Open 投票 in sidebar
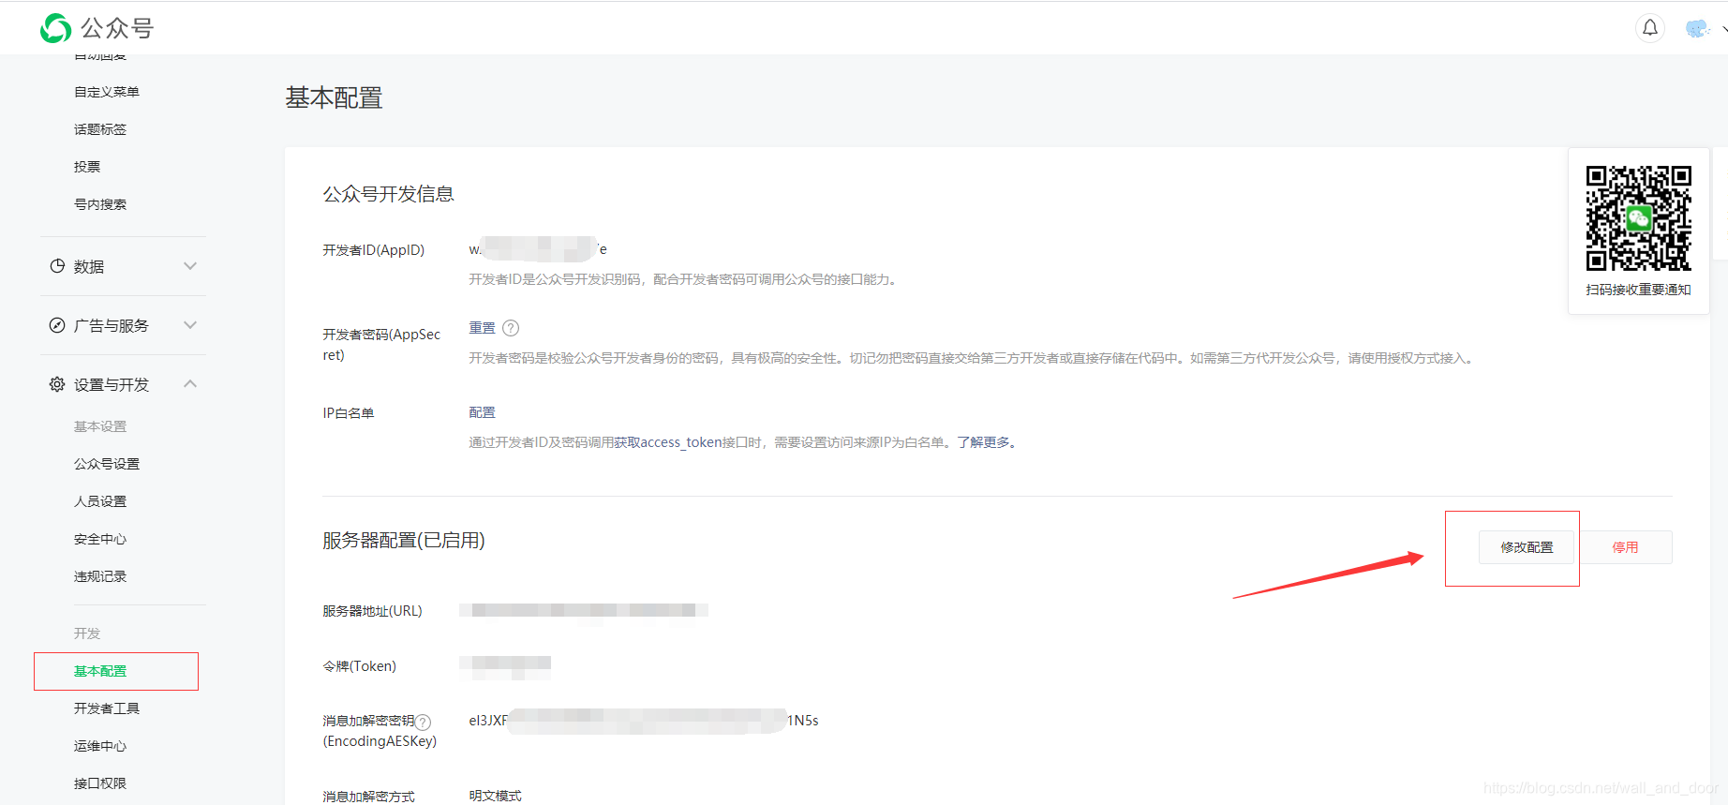This screenshot has height=805, width=1728. point(87,167)
